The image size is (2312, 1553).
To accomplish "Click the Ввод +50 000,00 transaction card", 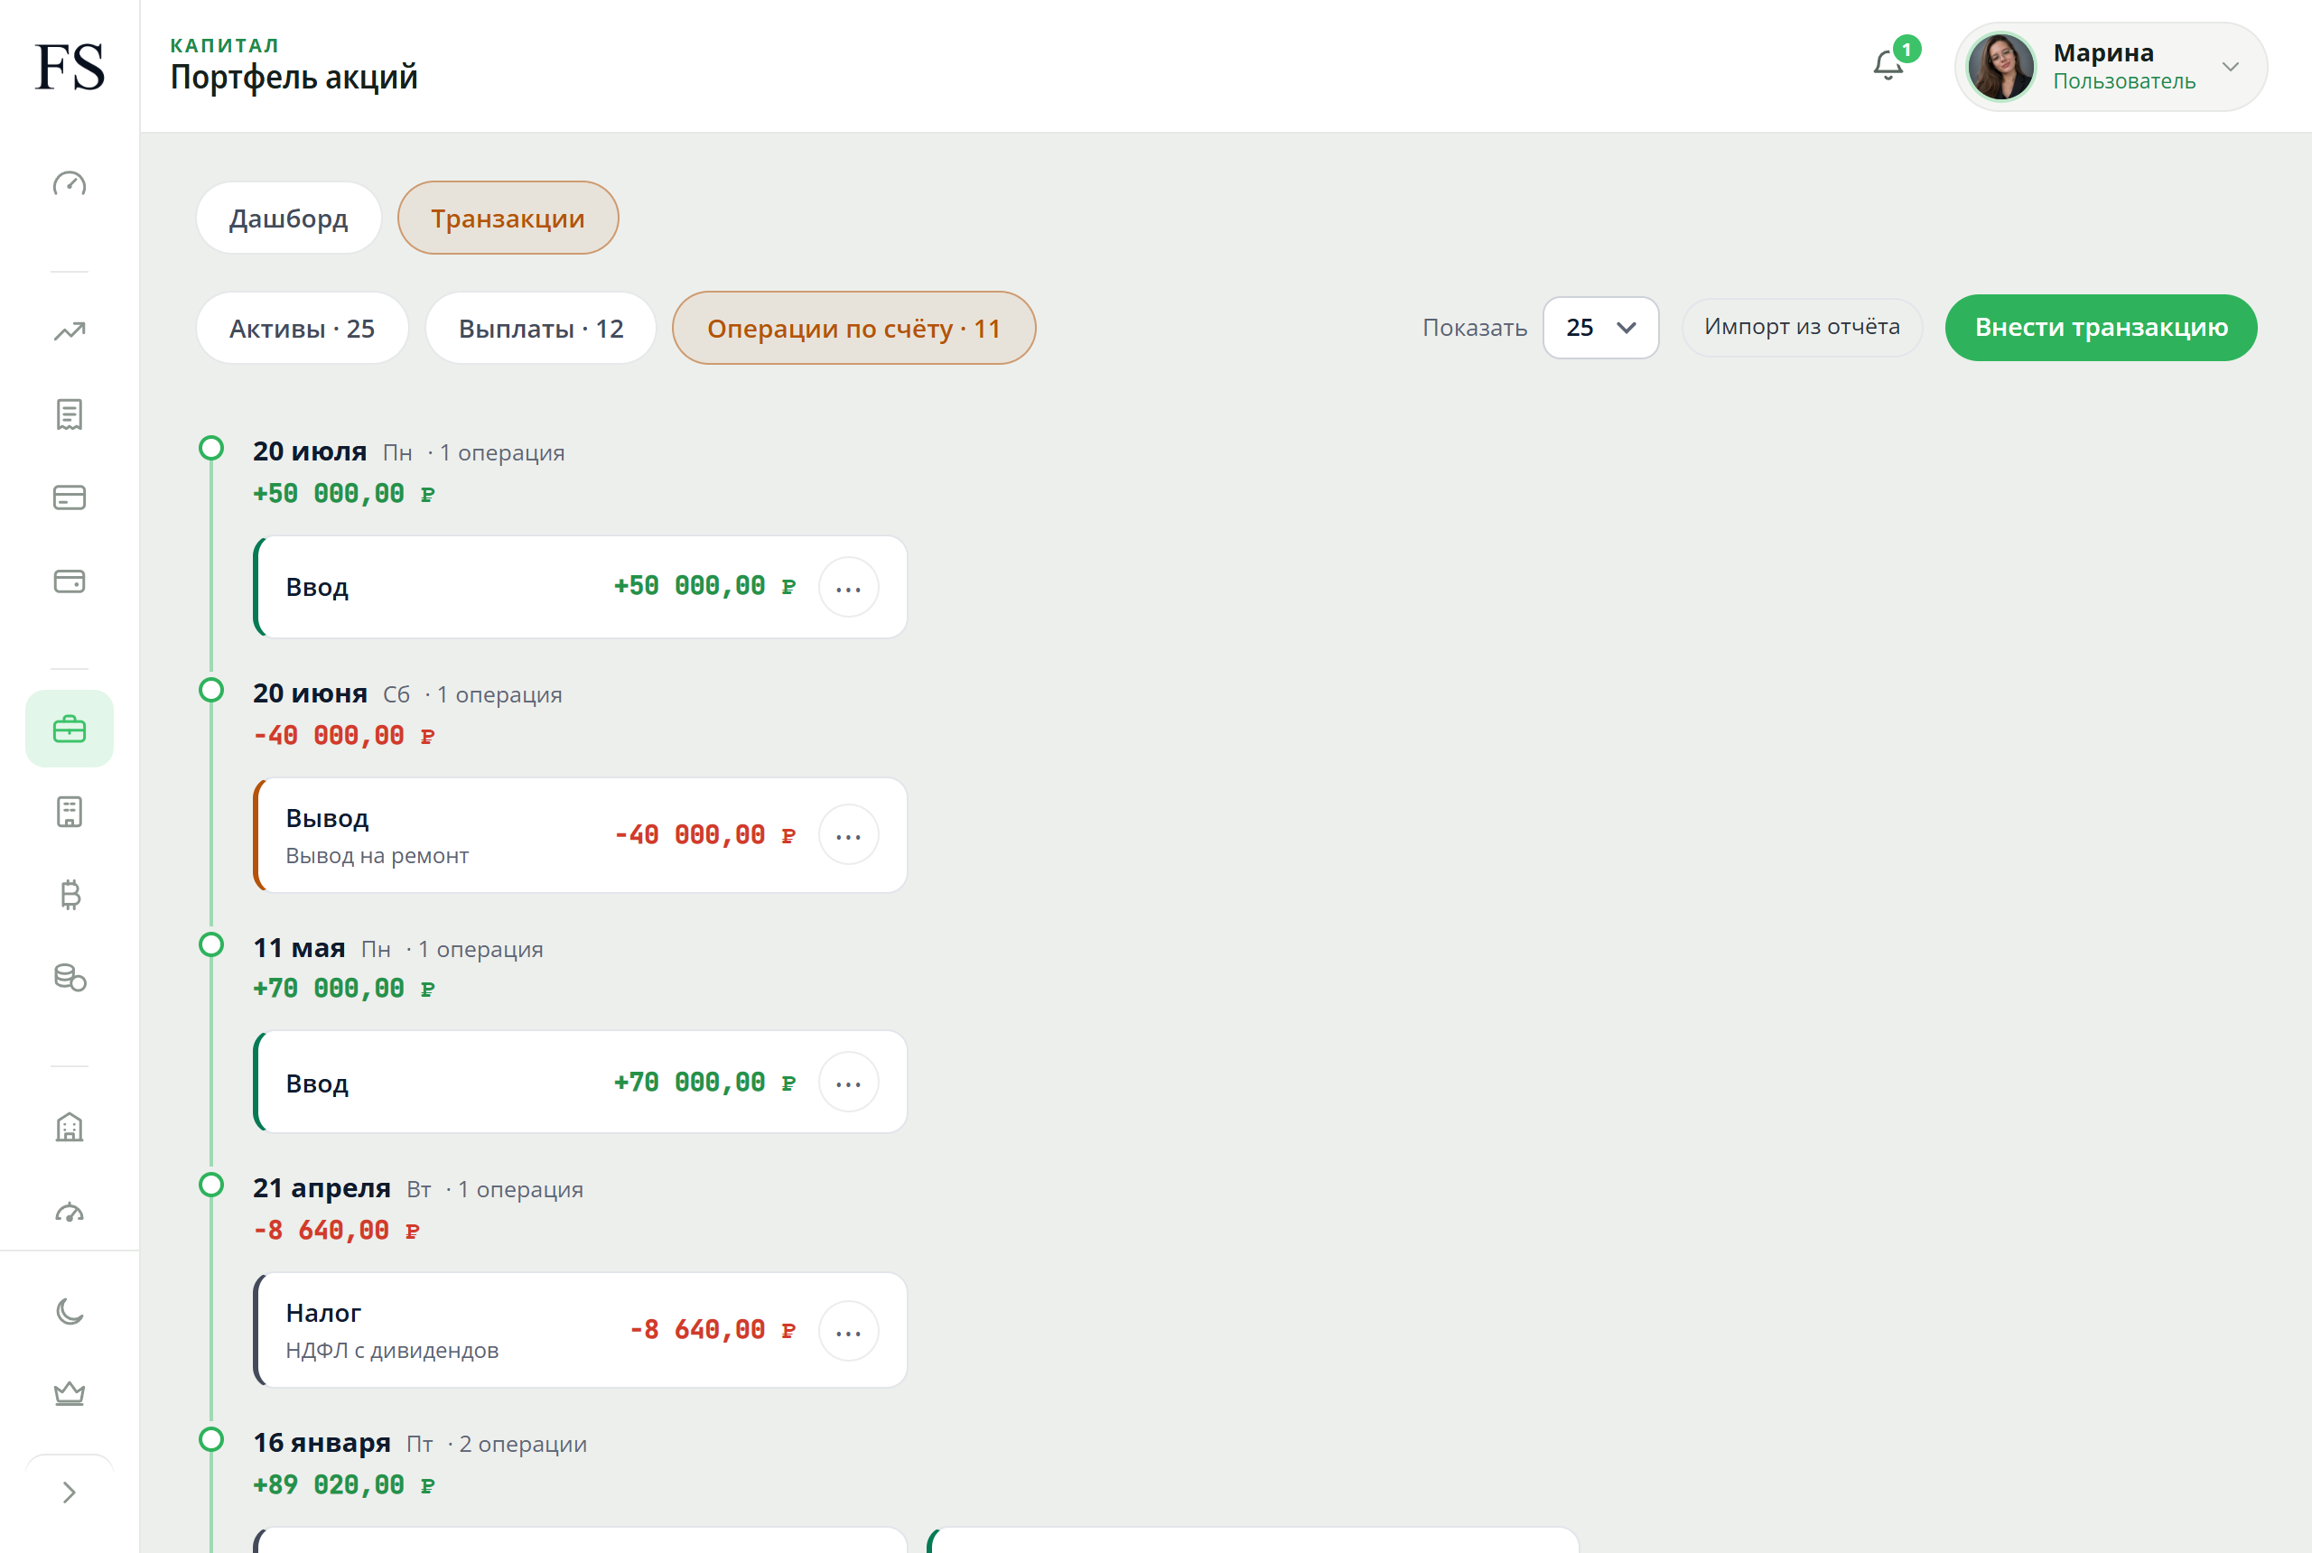I will click(581, 587).
